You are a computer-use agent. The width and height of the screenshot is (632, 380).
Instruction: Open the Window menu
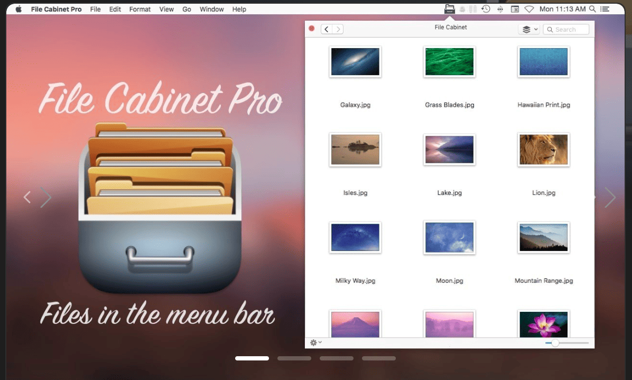(211, 9)
